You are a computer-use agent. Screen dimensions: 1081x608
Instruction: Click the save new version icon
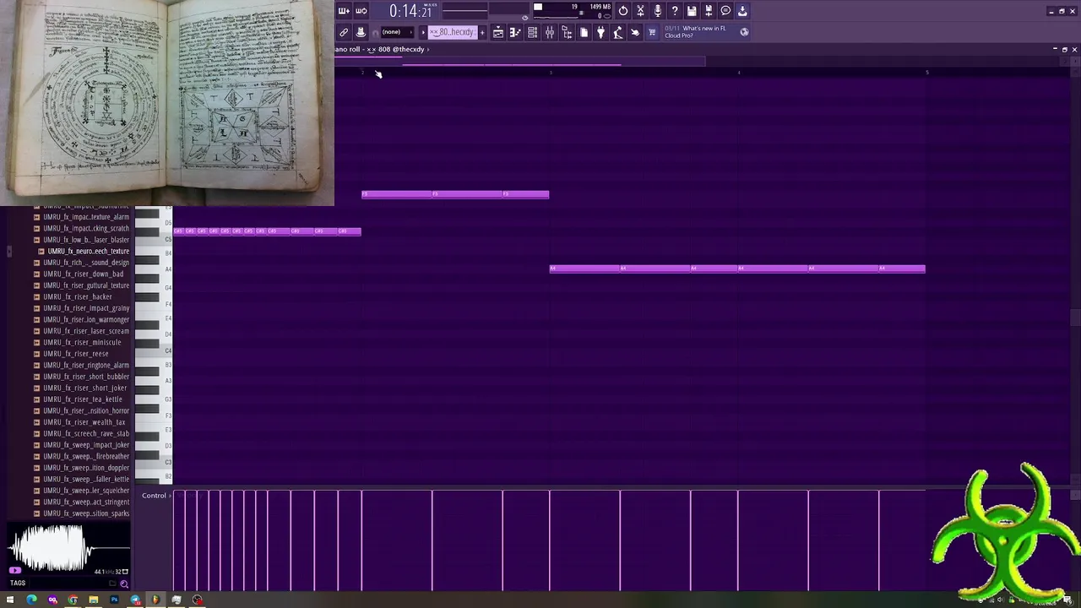709,11
